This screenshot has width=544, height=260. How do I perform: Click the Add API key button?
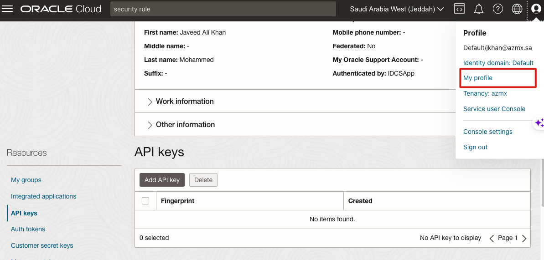click(x=162, y=180)
